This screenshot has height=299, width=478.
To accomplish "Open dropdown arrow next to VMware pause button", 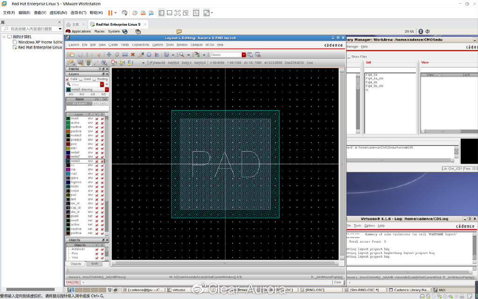I will 116,13.
